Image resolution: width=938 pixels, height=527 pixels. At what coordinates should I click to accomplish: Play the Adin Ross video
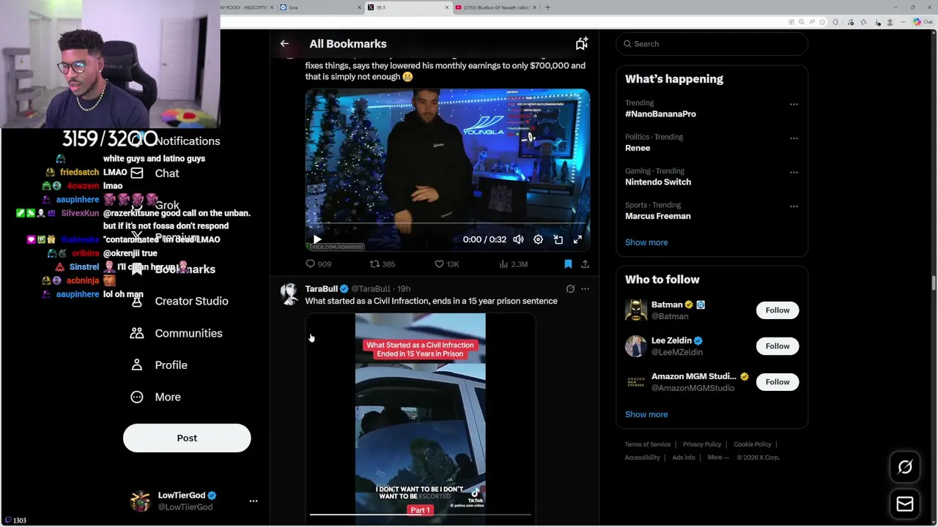(317, 239)
